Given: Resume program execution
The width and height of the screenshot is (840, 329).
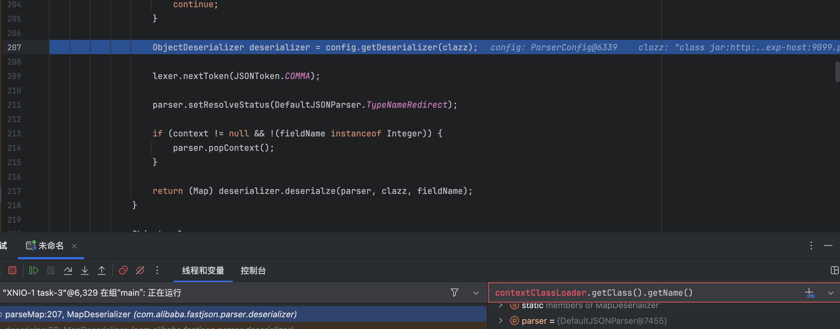Looking at the screenshot, I should click(x=34, y=270).
